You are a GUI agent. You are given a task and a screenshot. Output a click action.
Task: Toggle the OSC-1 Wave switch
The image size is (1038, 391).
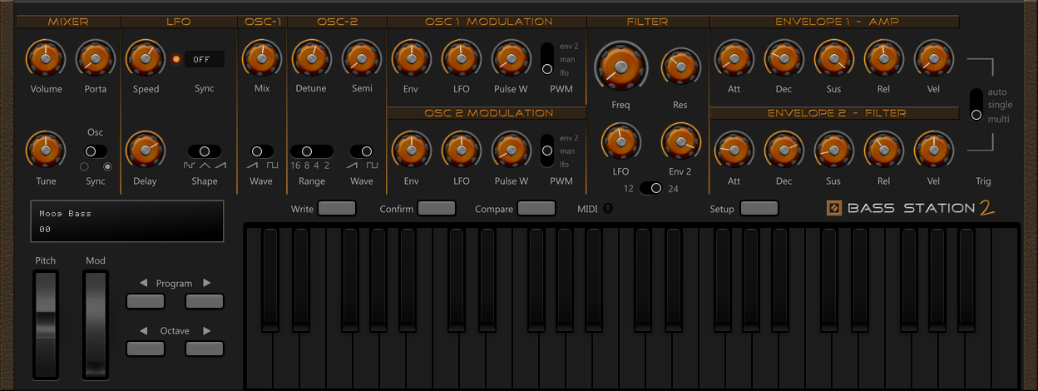(x=261, y=151)
